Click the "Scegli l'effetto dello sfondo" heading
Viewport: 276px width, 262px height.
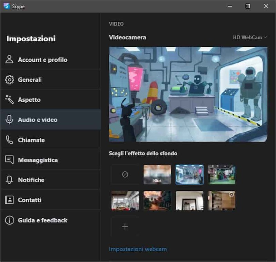[x=143, y=153]
